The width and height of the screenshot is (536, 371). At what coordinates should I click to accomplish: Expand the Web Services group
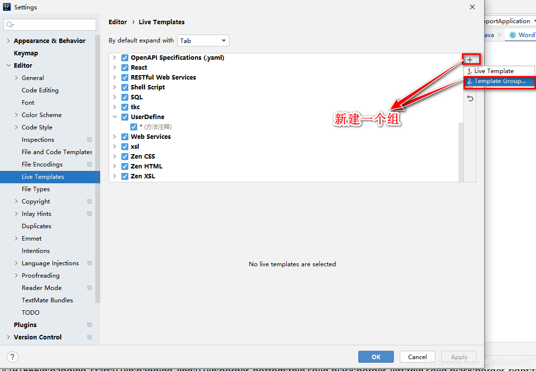click(x=115, y=137)
